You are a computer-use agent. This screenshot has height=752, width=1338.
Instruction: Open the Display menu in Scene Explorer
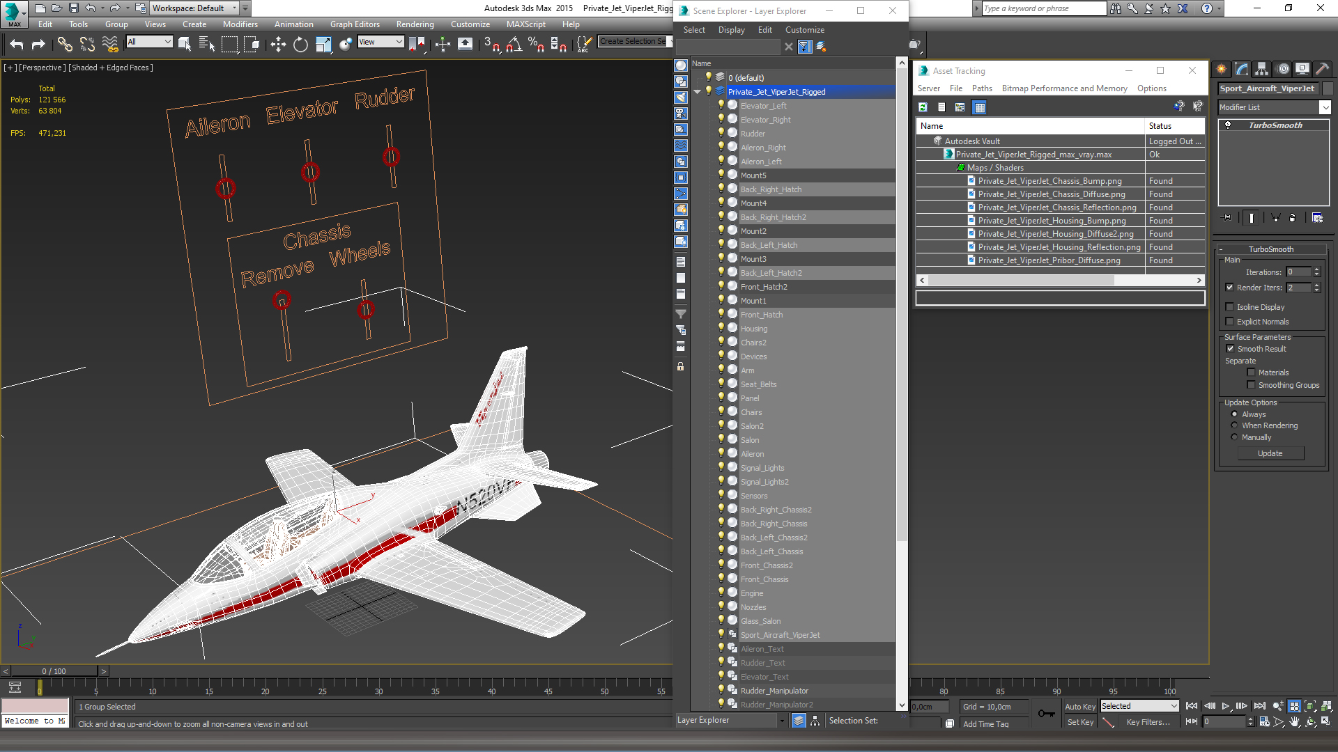[x=731, y=30]
